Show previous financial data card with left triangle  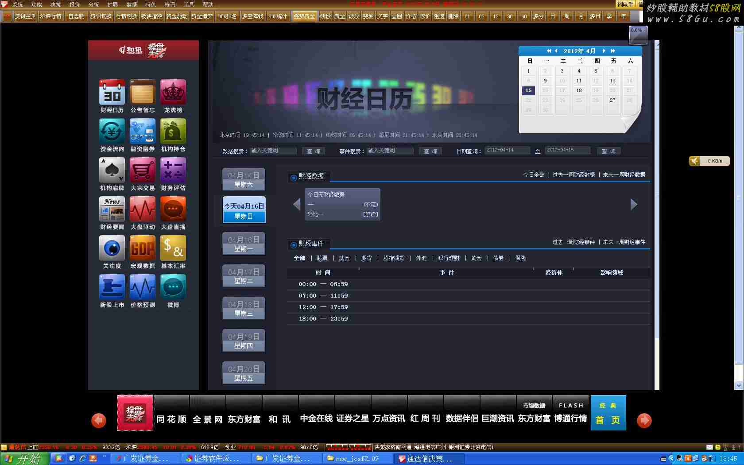(x=297, y=204)
